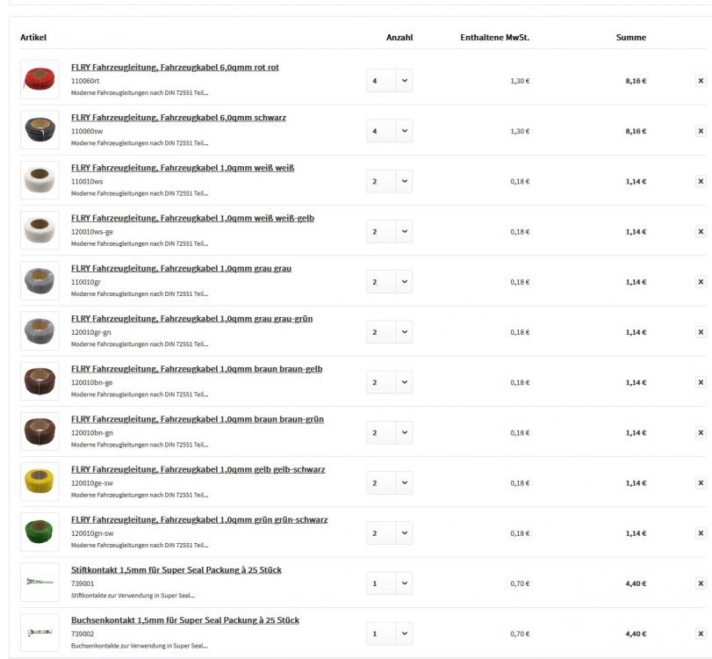Open the 1,0qmm weiß weiß product link
Screen dimensions: 712x659
(183, 168)
